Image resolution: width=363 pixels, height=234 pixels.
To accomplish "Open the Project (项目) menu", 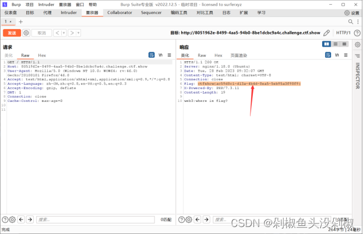I will coord(29,5).
